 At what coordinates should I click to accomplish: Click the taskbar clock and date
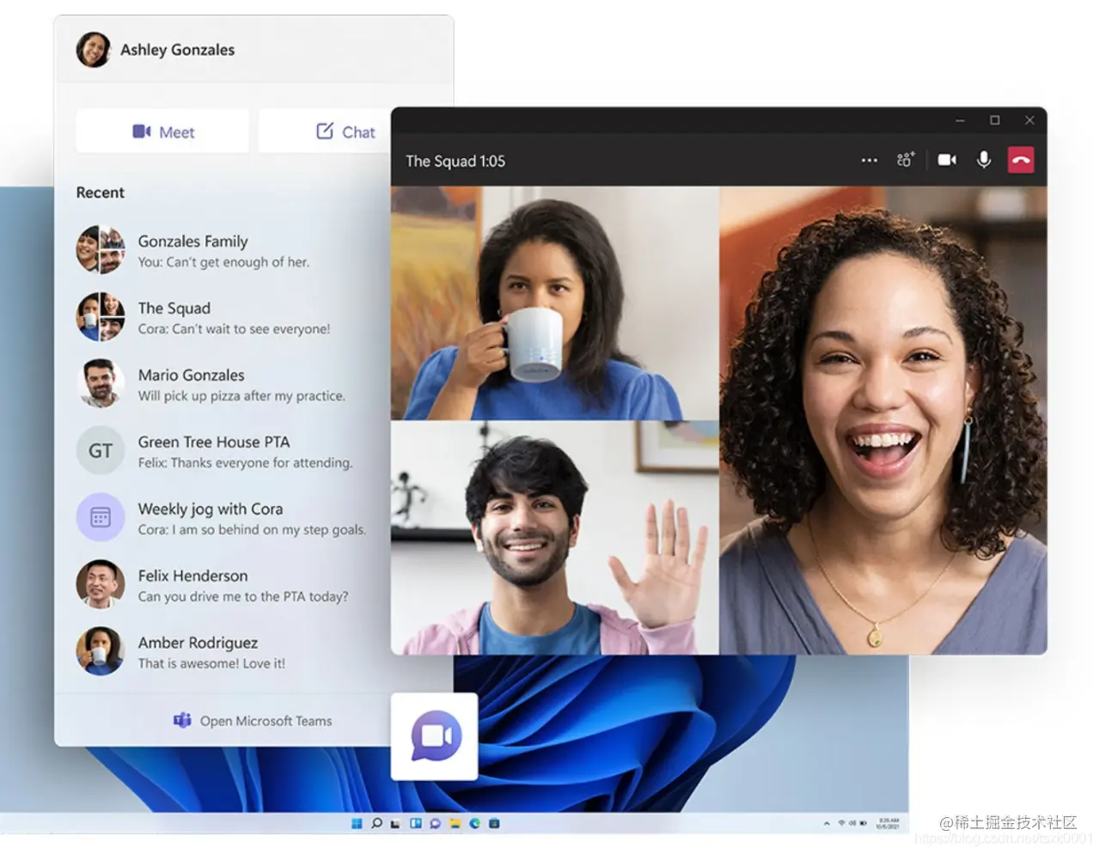(x=887, y=823)
